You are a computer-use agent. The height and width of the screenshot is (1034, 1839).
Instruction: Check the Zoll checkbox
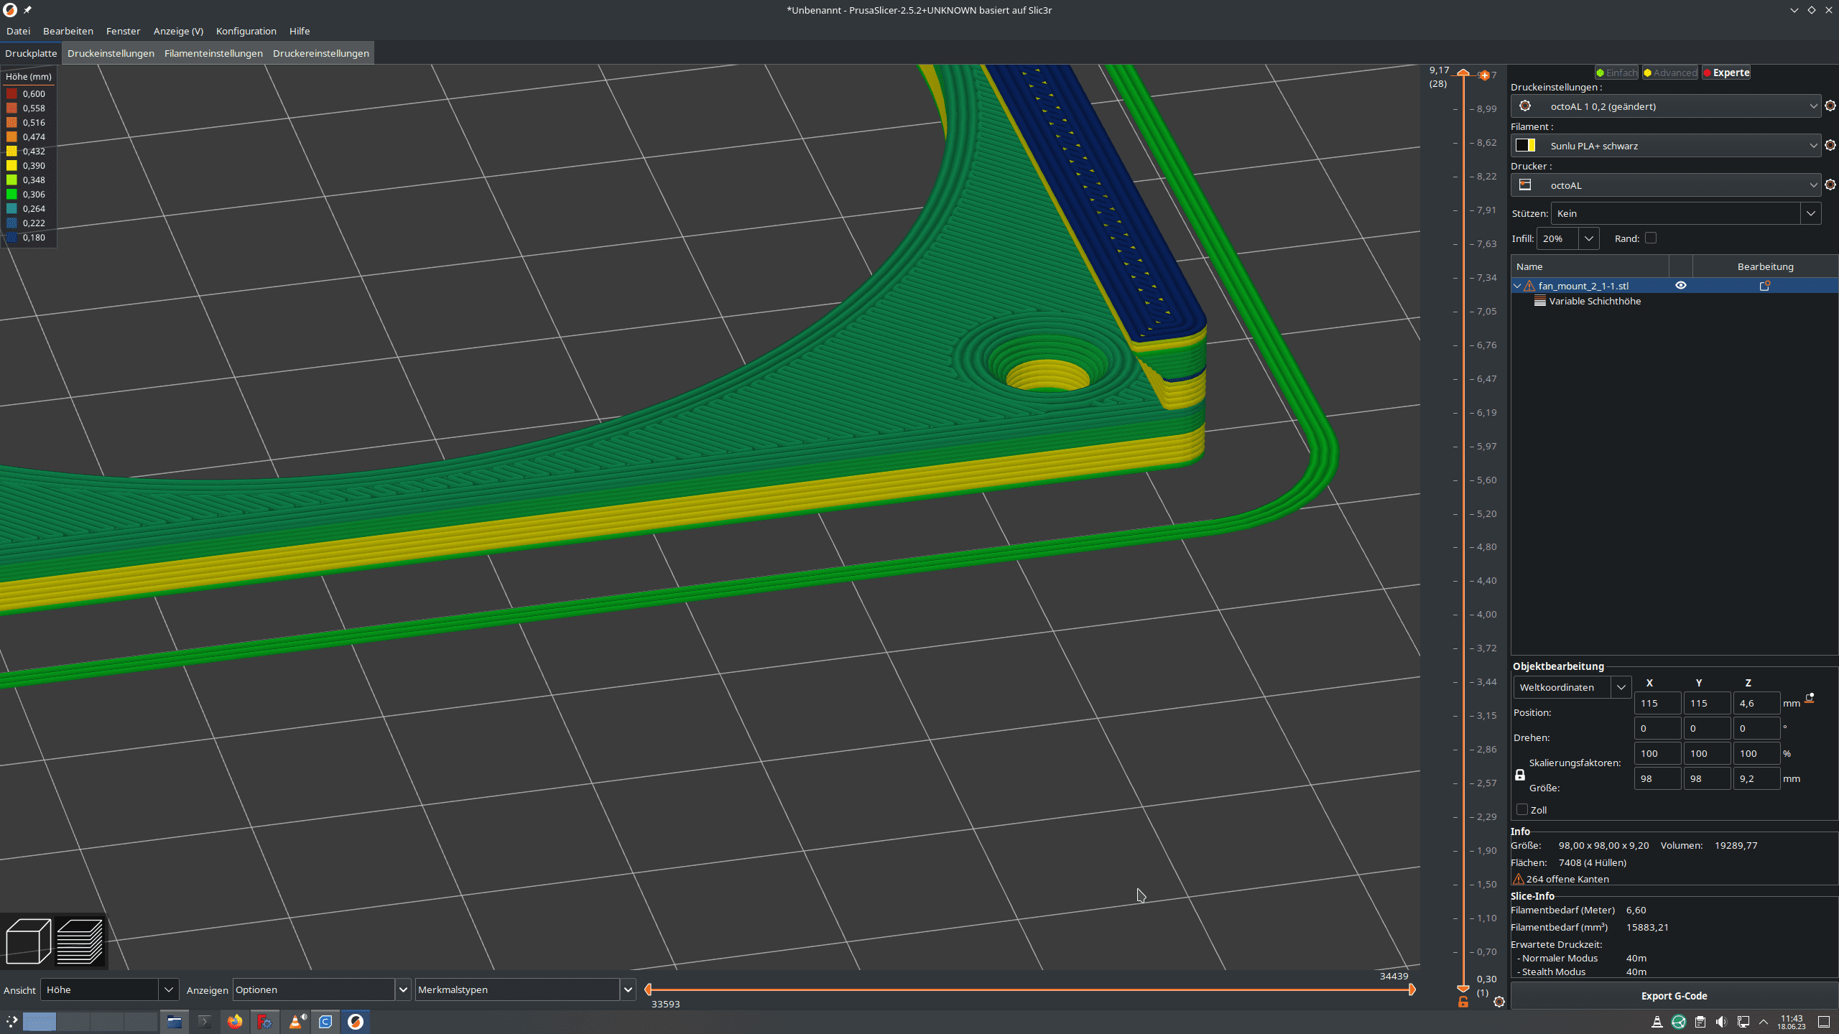coord(1522,810)
